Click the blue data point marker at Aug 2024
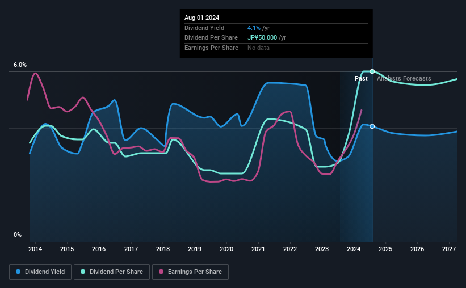 point(372,126)
